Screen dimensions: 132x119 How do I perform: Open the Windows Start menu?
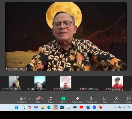[16, 107]
